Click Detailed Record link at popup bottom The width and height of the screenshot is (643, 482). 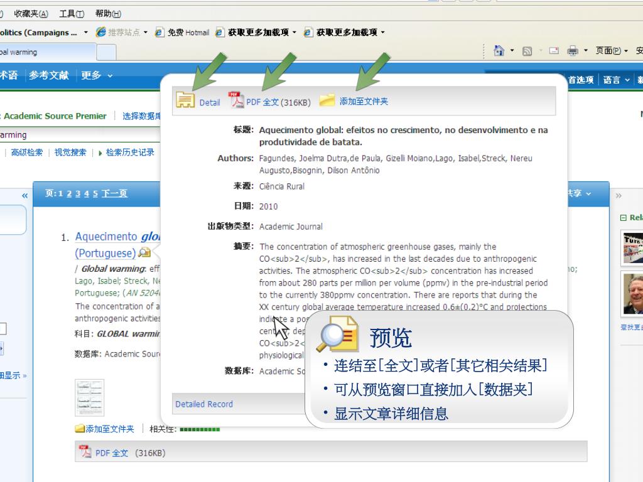coord(204,404)
